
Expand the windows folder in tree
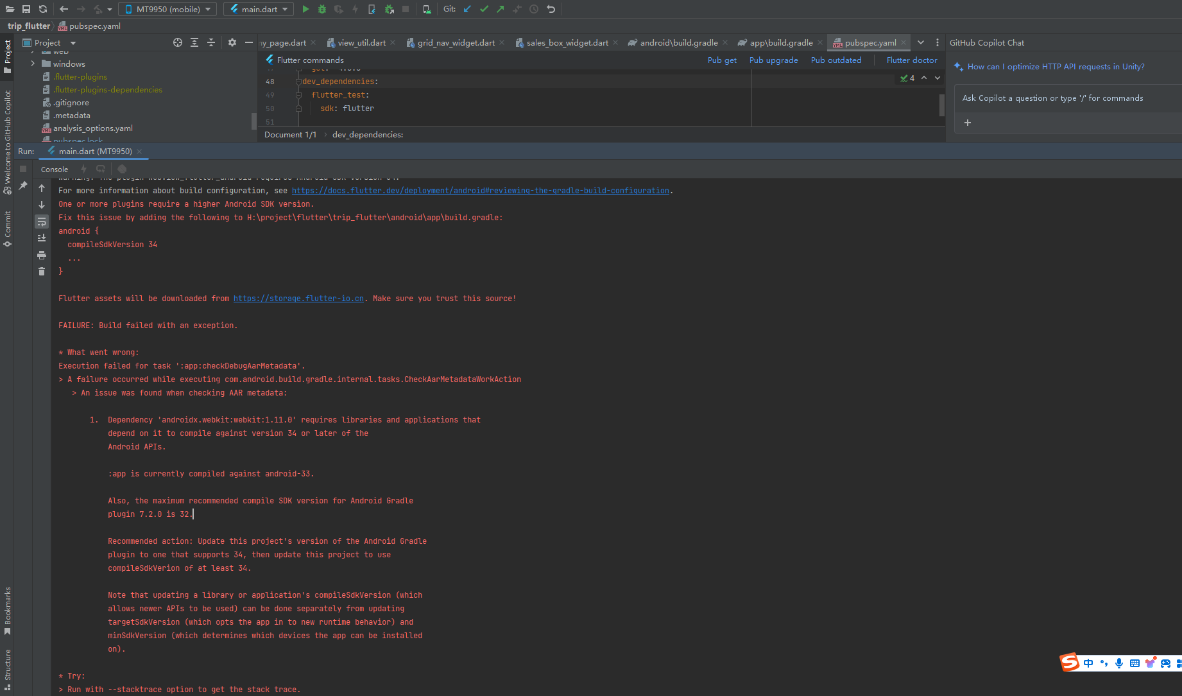point(33,64)
